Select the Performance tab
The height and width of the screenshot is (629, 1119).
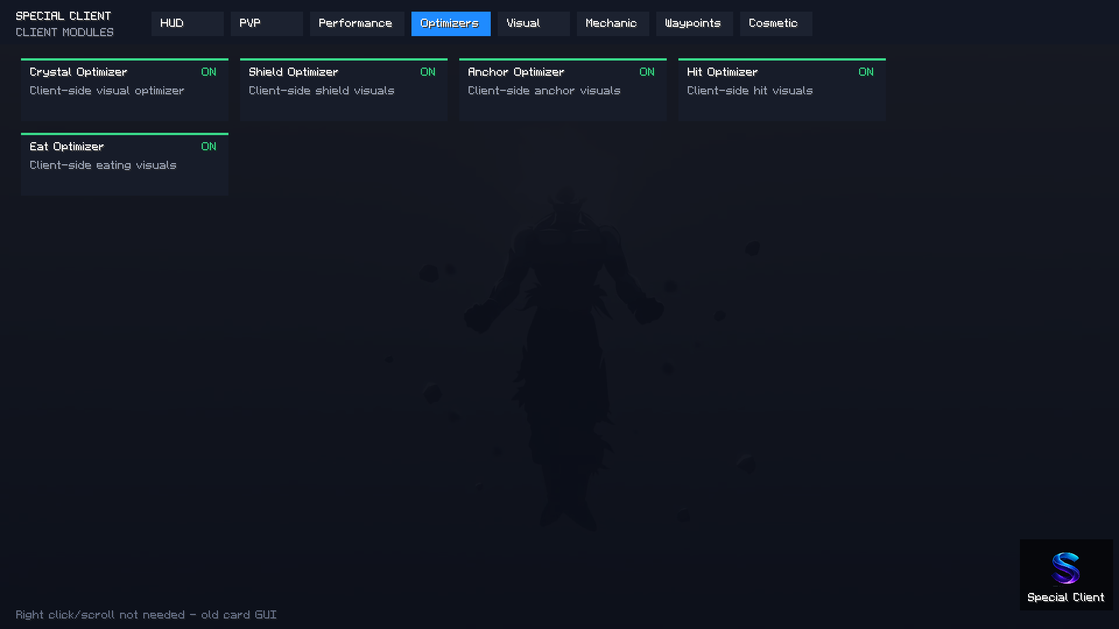point(357,24)
